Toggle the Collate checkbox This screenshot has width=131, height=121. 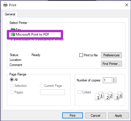point(79,92)
